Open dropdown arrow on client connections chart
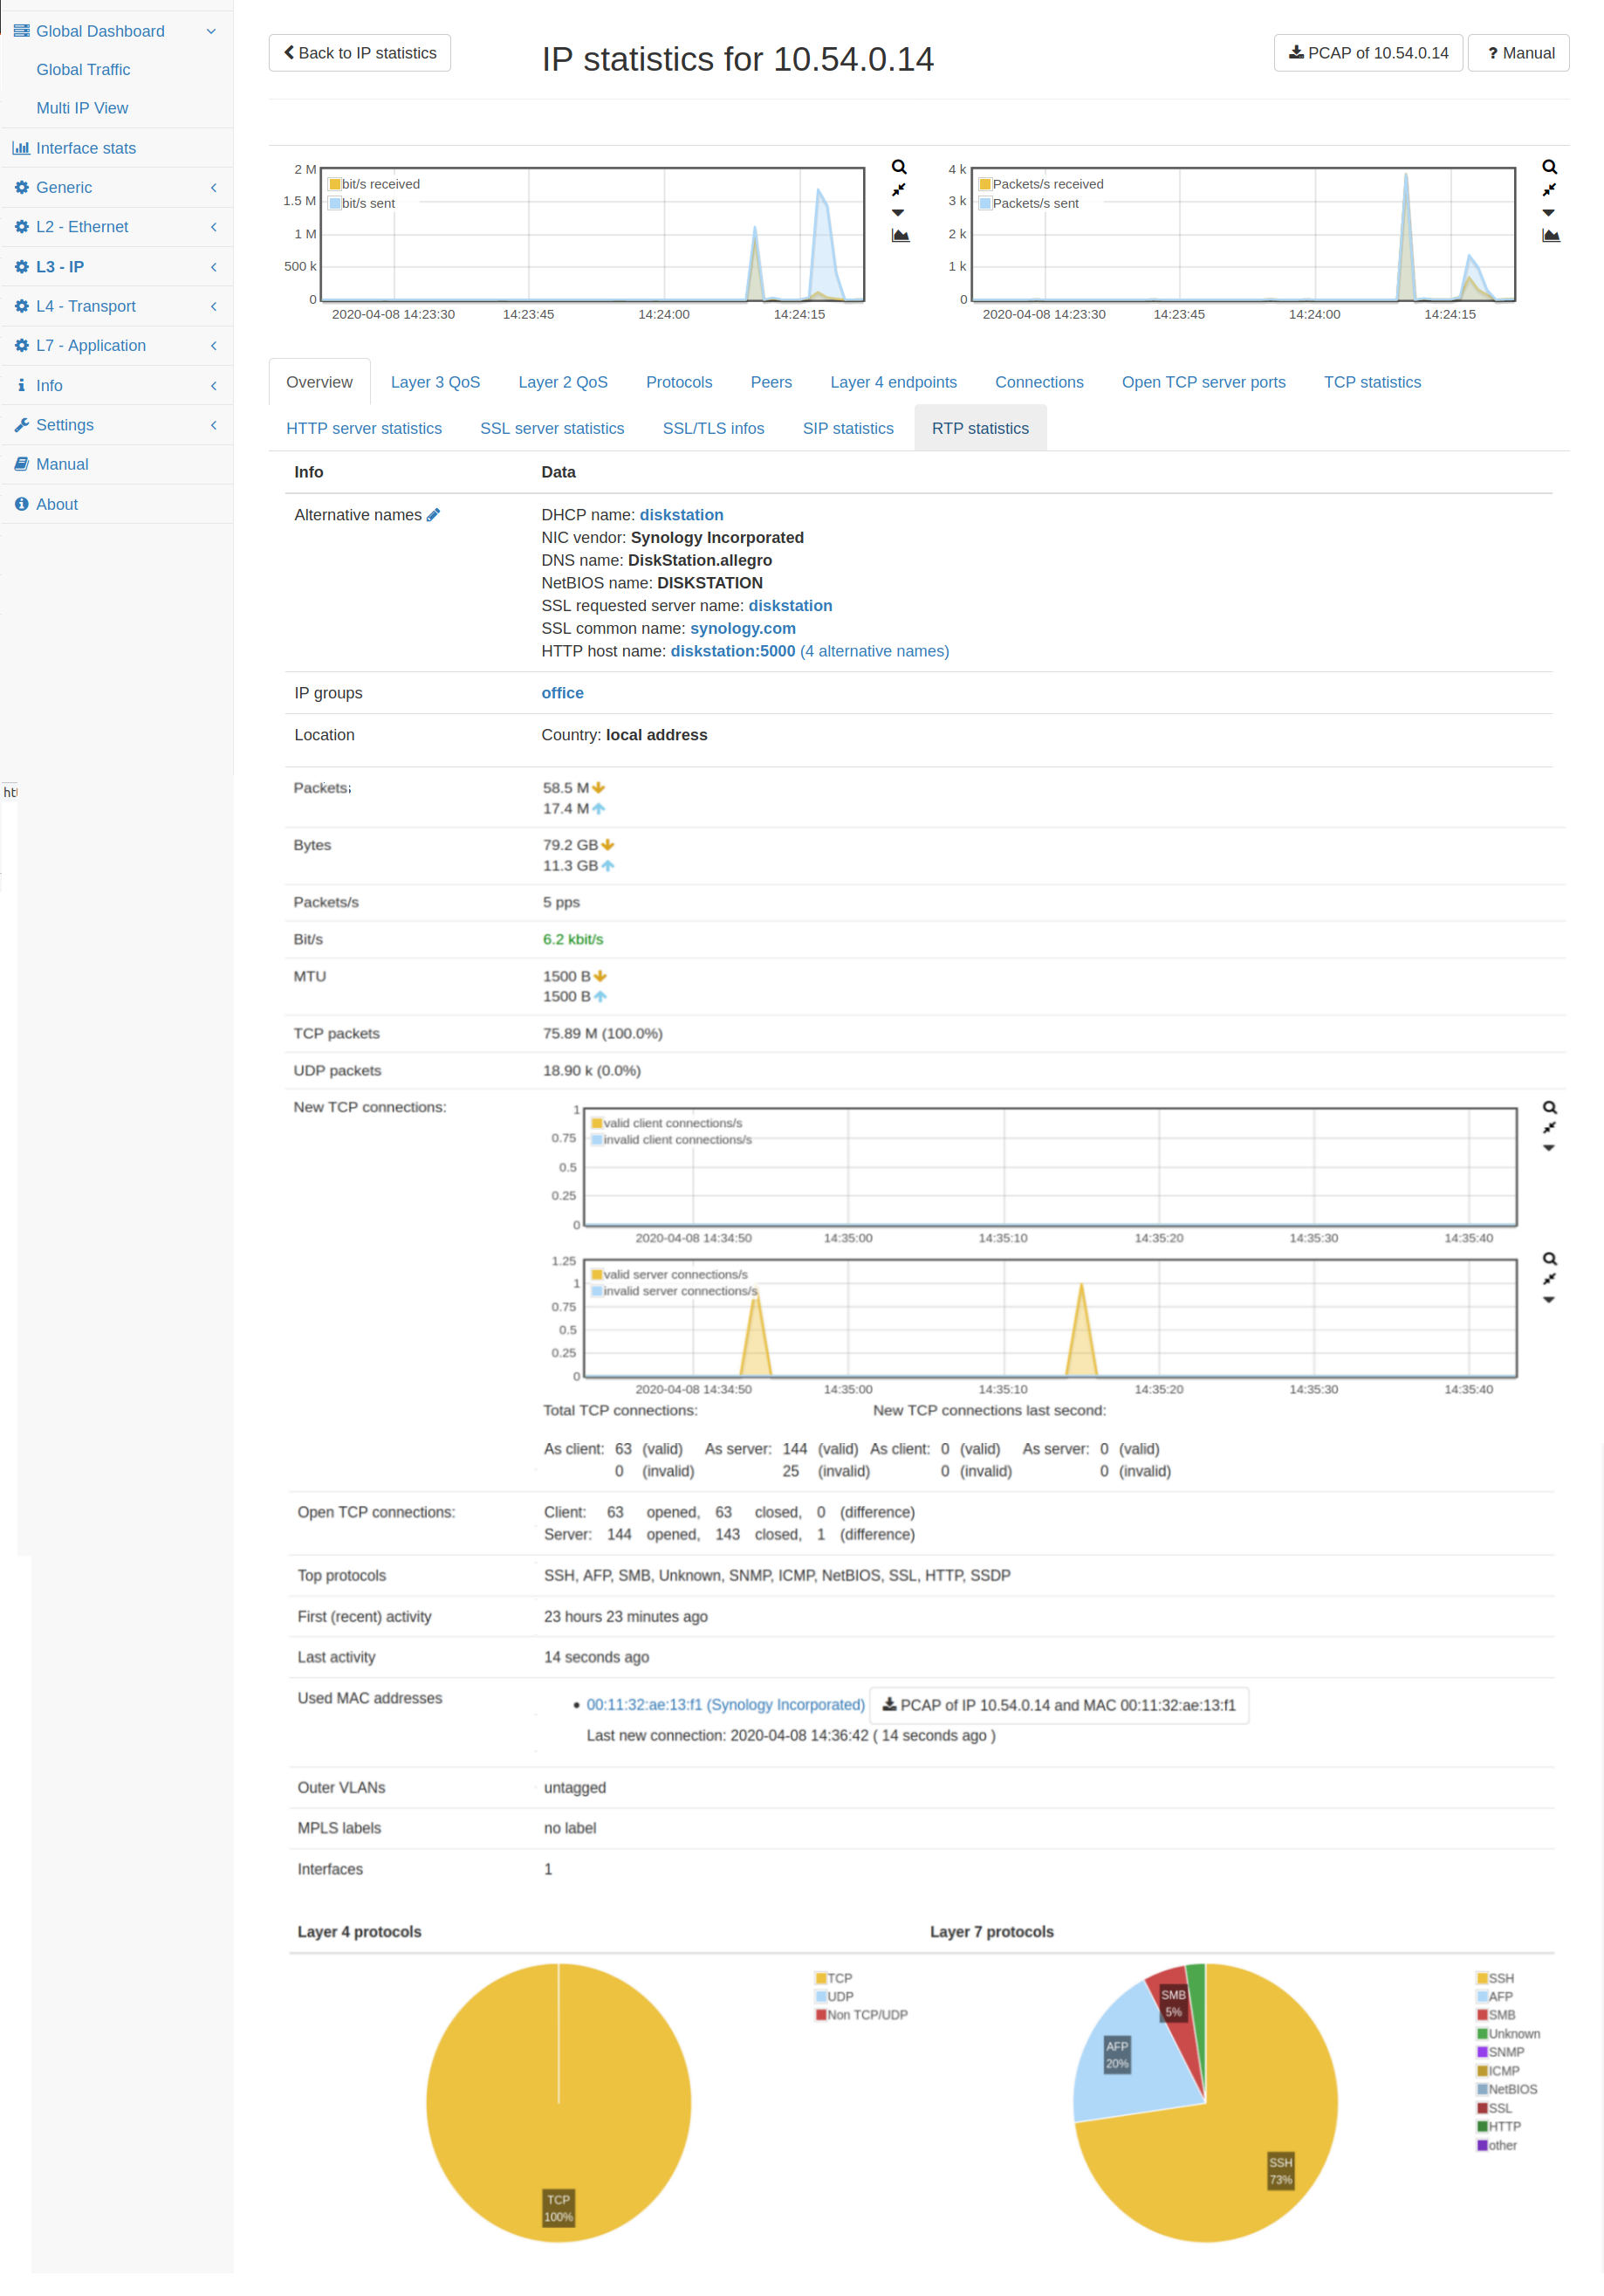Image resolution: width=1604 pixels, height=2296 pixels. coord(1548,1148)
